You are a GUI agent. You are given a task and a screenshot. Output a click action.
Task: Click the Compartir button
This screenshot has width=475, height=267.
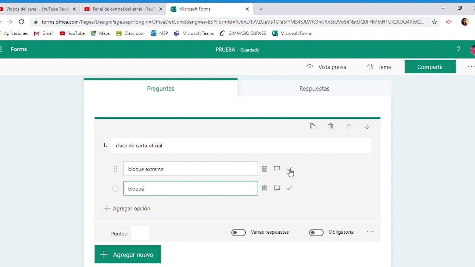[x=430, y=67]
